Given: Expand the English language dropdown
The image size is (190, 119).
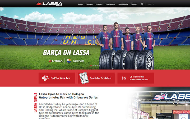Looking at the screenshot, I should coord(151,4).
